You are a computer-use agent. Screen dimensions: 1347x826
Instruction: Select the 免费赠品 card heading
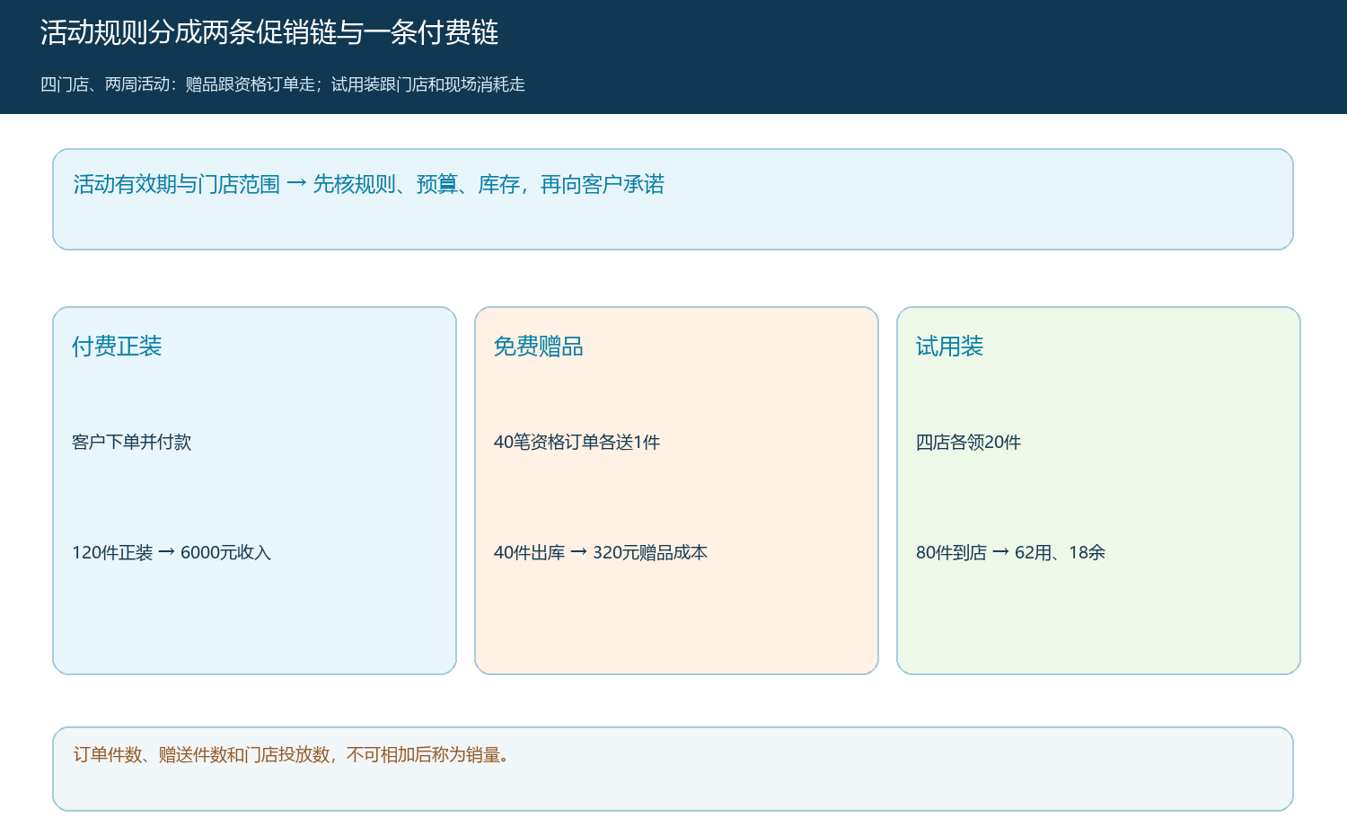(539, 347)
